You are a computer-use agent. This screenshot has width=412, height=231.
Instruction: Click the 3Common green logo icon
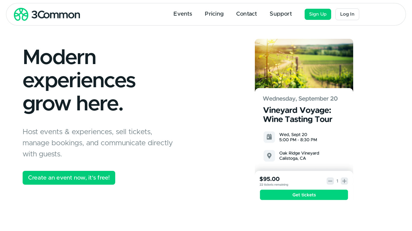(x=21, y=14)
